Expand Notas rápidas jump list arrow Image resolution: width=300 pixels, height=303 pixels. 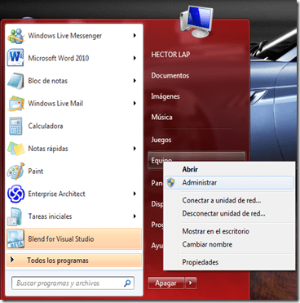tap(135, 149)
